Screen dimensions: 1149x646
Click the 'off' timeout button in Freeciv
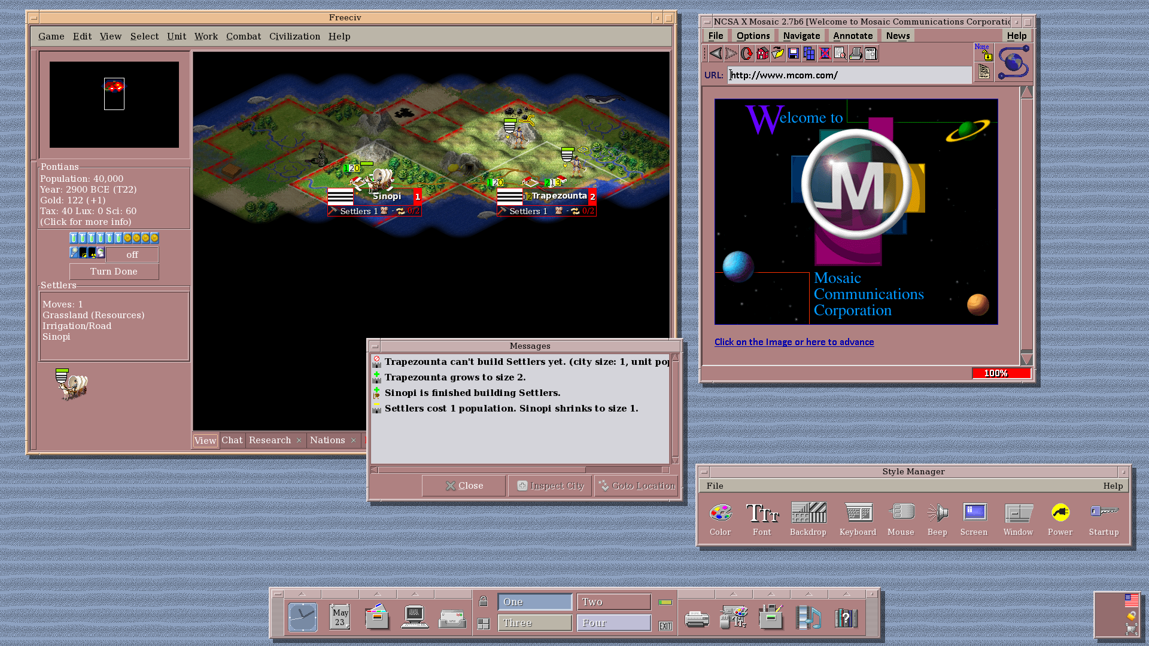pyautogui.click(x=132, y=255)
